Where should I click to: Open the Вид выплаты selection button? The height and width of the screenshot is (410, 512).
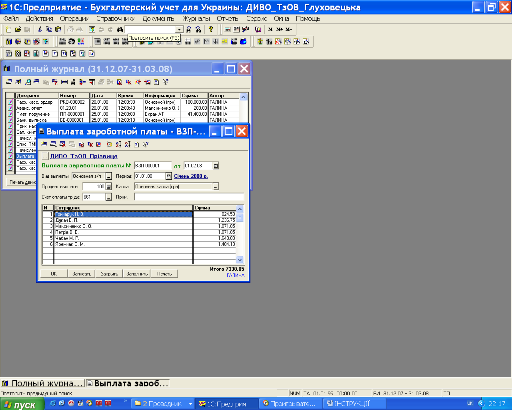pos(109,176)
